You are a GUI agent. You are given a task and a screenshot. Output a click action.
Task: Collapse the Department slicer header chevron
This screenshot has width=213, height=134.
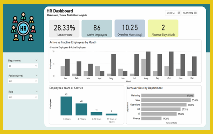pyautogui.click(x=36, y=60)
